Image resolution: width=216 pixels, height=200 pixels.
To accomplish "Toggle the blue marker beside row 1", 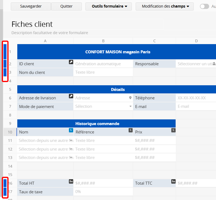I will (5, 51).
